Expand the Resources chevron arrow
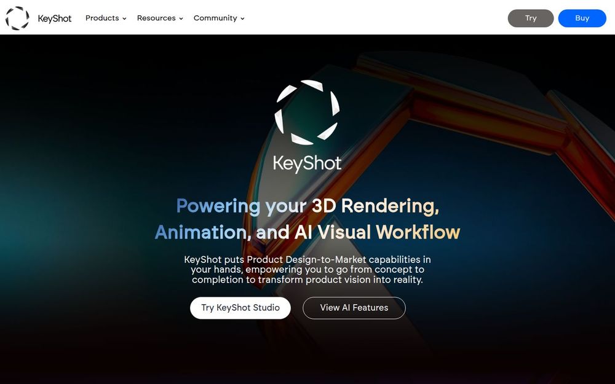The height and width of the screenshot is (384, 615). [x=181, y=18]
